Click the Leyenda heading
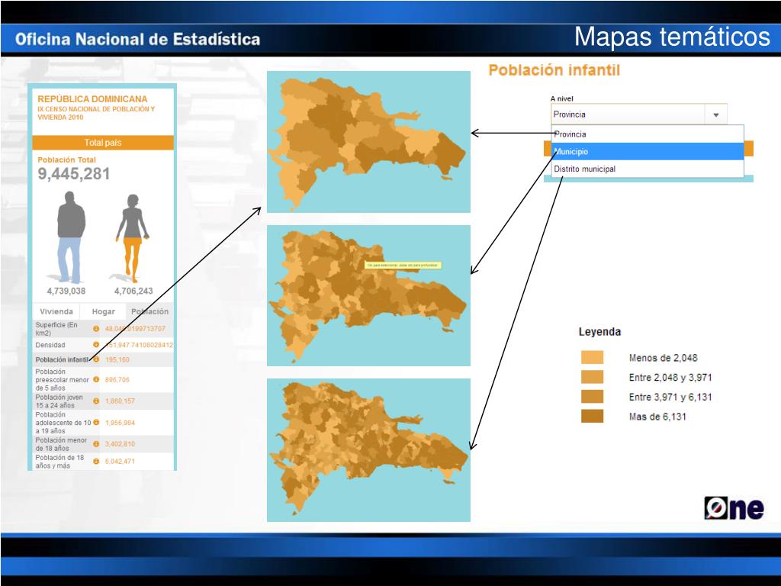Screen dimensions: 781x586 pyautogui.click(x=599, y=332)
